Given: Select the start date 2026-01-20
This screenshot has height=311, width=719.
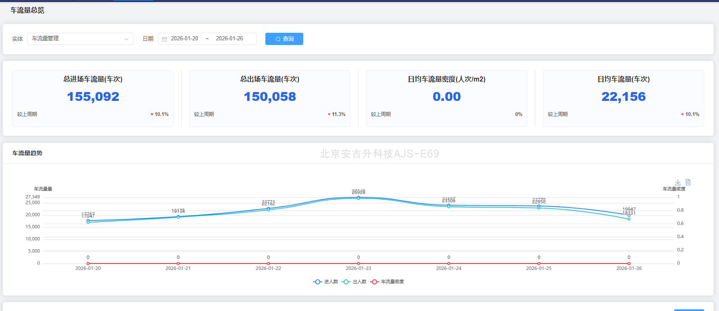Looking at the screenshot, I should click(x=184, y=39).
